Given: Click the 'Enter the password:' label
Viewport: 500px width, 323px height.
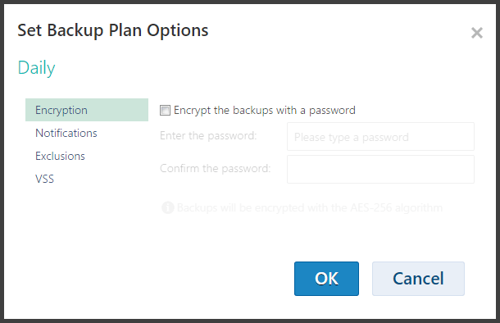Looking at the screenshot, I should (x=208, y=136).
